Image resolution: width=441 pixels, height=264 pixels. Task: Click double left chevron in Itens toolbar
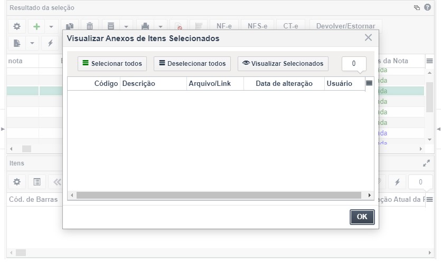point(57,182)
